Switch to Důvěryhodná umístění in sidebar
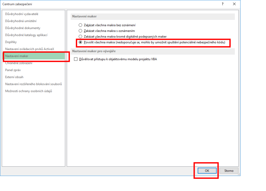The height and width of the screenshot is (191, 266). click(21, 21)
